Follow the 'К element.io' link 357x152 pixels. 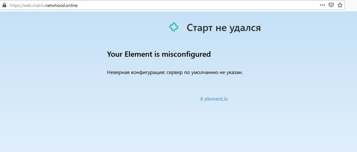pos(214,99)
